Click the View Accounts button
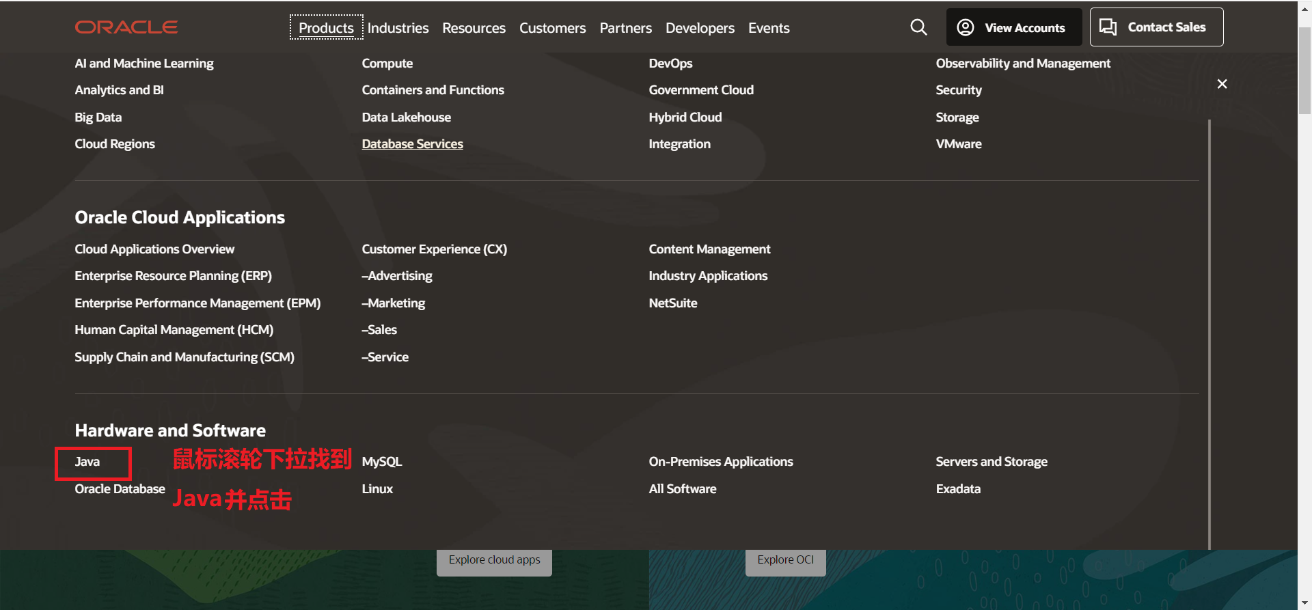 1013,27
